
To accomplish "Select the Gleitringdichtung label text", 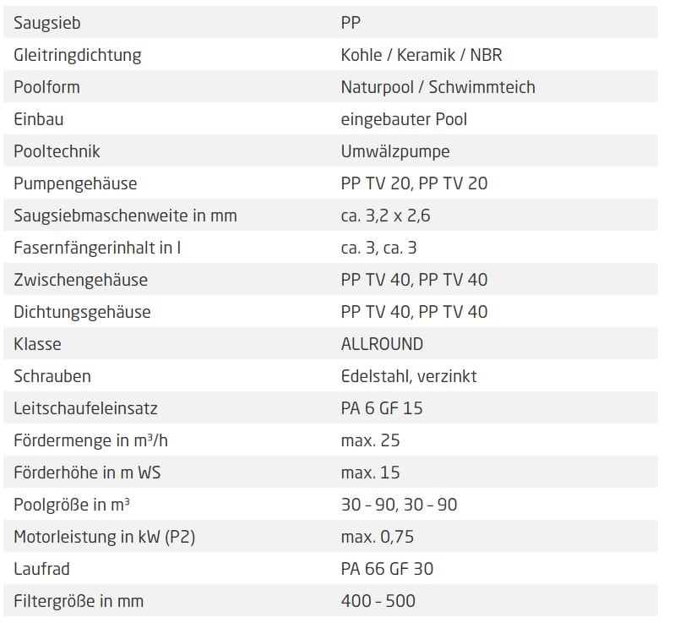I will point(77,55).
